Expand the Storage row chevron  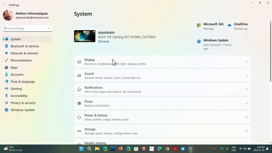point(246,131)
